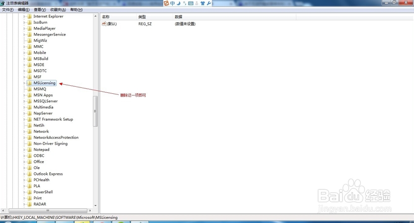Screen dimensions: 414x223
Task: Click the MigWiz folder icon
Action: 29,41
